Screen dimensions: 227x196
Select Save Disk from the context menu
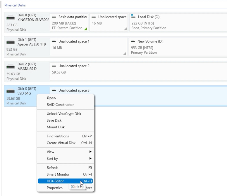click(x=66, y=120)
